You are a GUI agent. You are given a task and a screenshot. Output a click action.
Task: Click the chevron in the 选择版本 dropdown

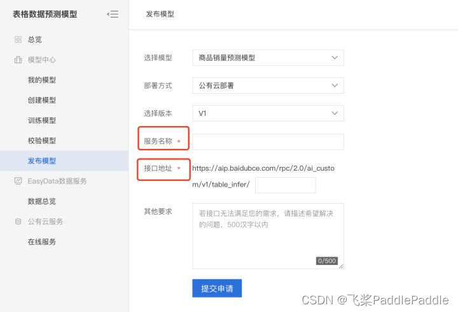pos(335,113)
